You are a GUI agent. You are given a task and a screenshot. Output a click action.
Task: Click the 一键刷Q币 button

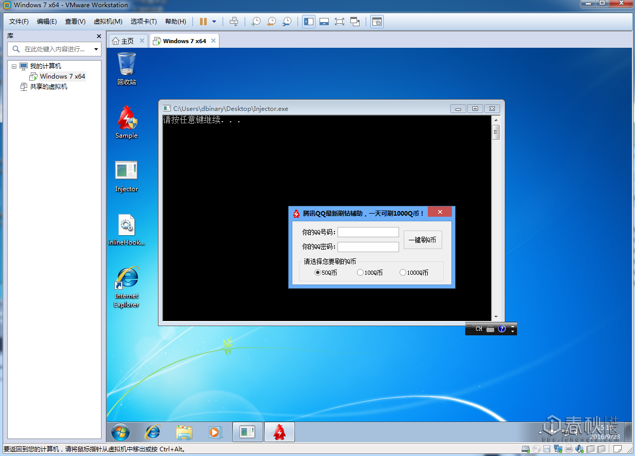point(423,240)
